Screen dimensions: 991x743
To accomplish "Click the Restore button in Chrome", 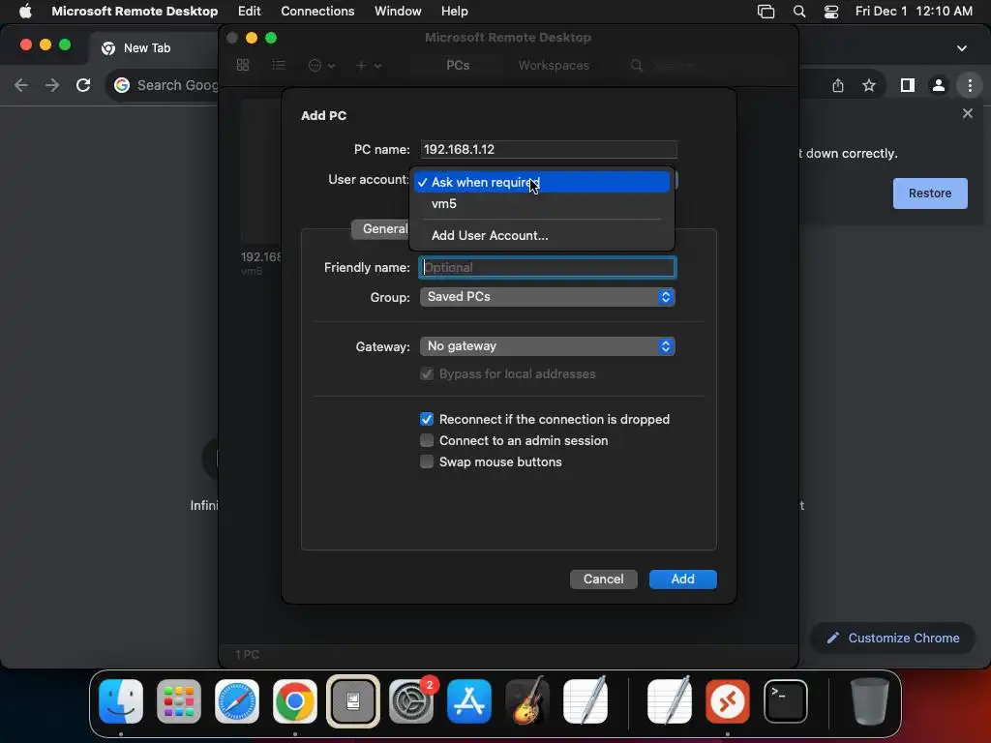I will [x=930, y=193].
